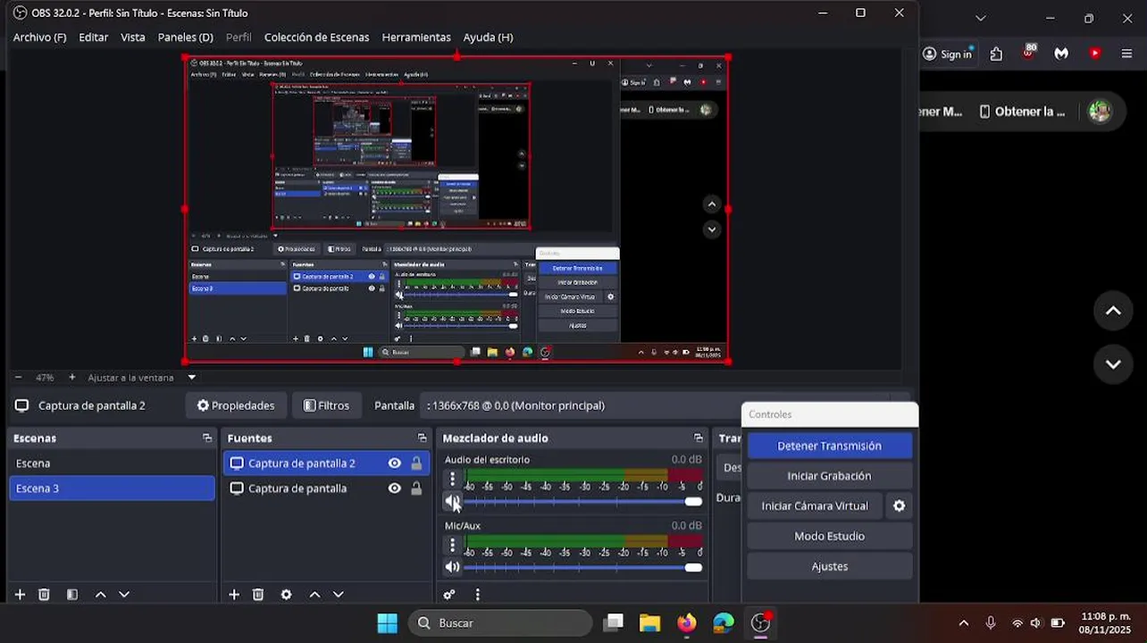Move scene up in Escenas toolbar
The width and height of the screenshot is (1147, 643).
pos(101,595)
